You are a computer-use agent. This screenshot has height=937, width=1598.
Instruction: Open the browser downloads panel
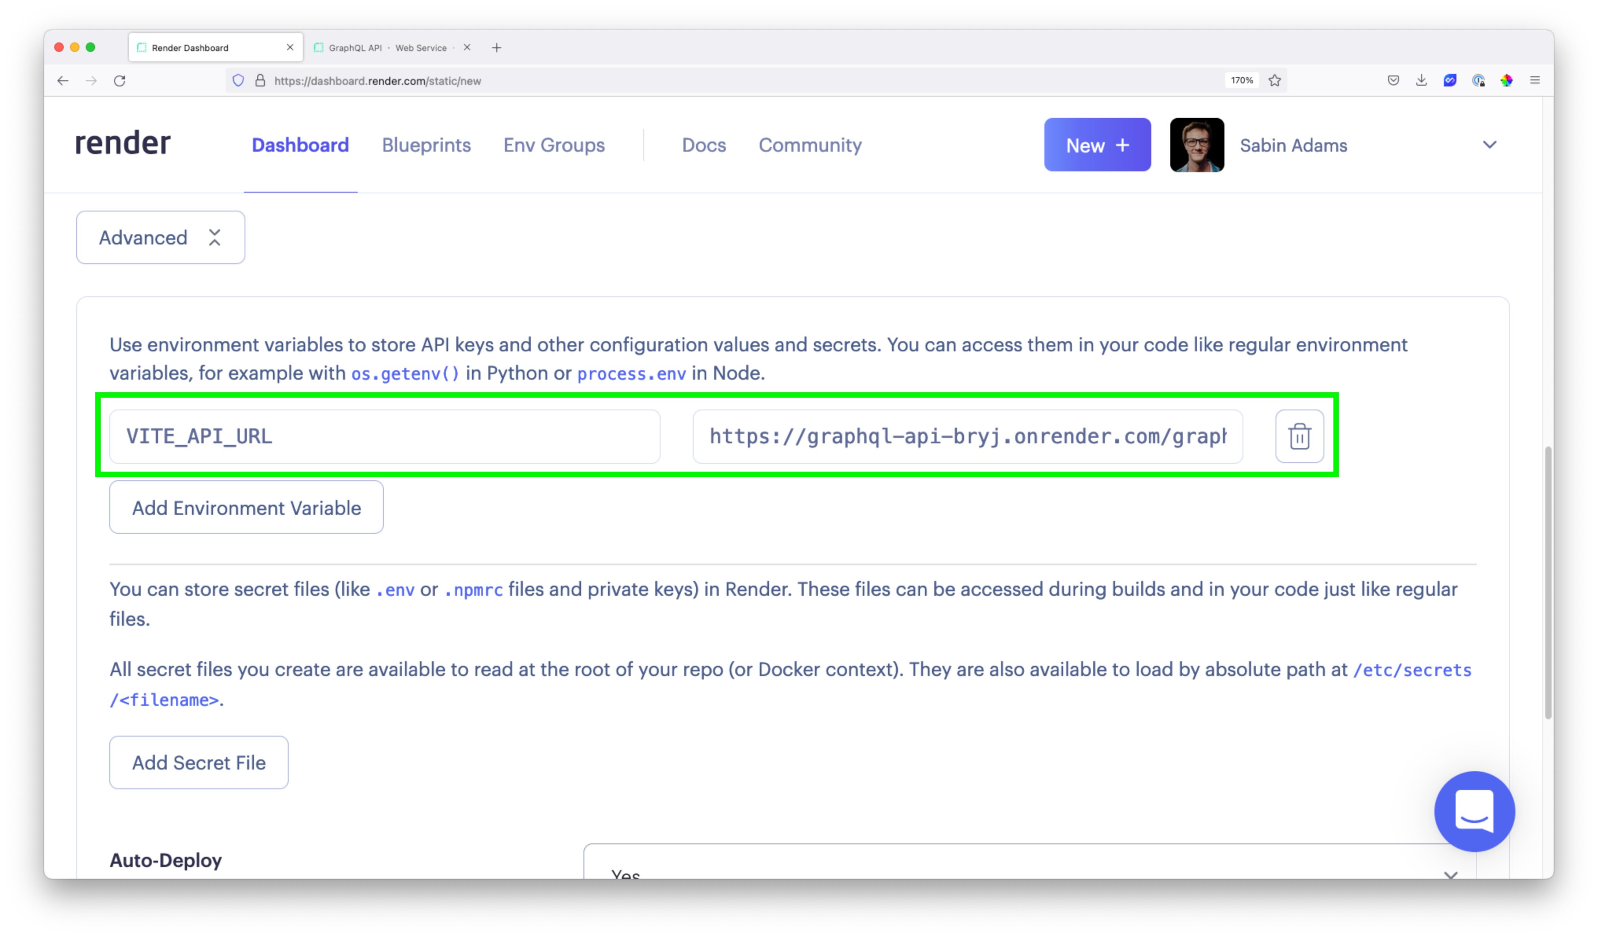[x=1421, y=81]
